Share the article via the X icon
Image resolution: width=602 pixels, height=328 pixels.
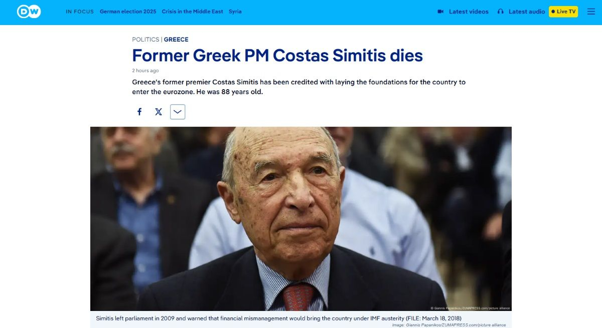coord(159,112)
